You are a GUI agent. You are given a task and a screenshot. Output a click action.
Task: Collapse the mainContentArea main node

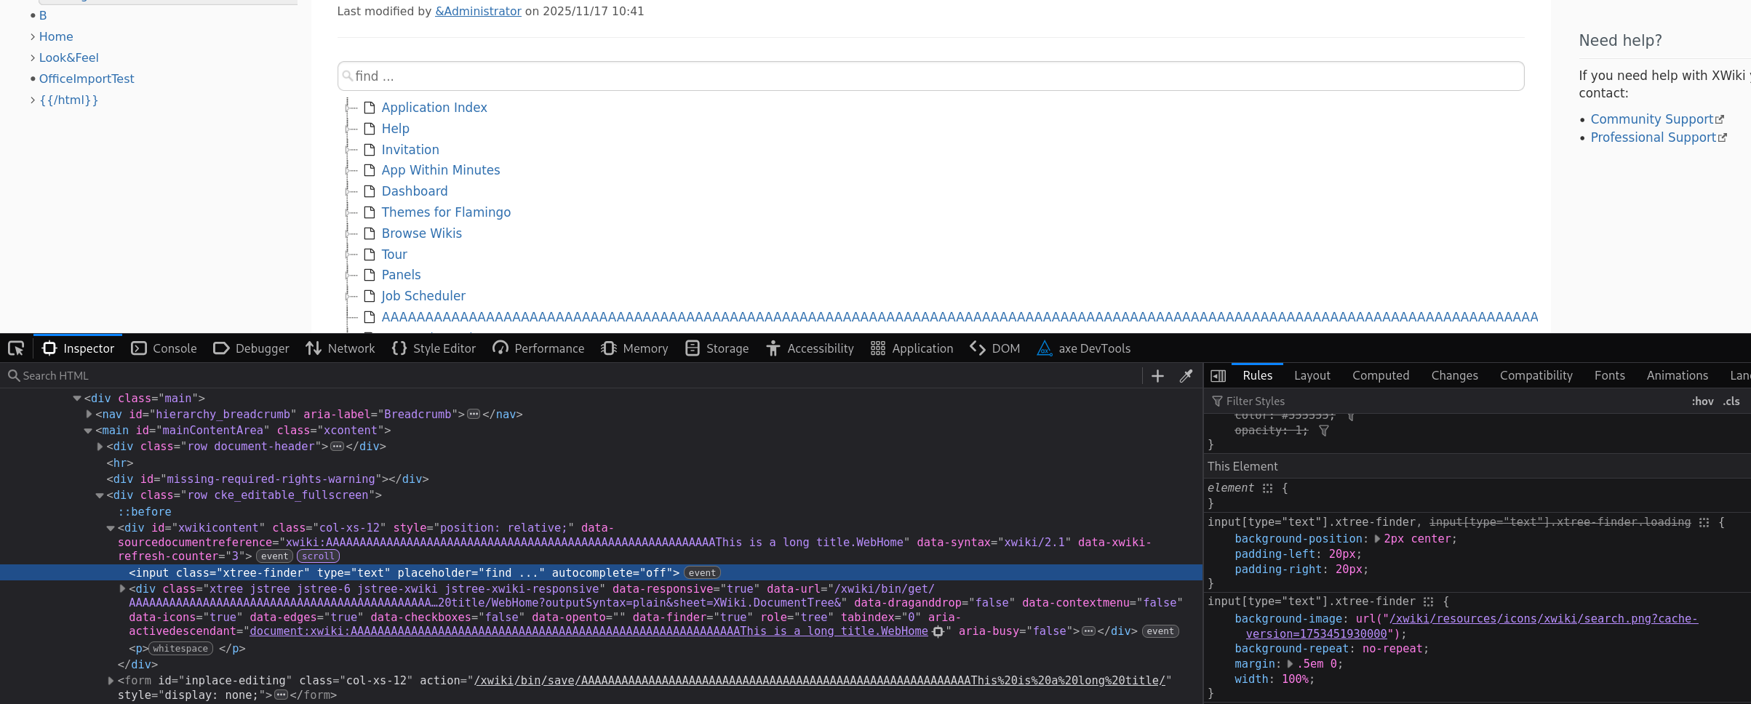pos(88,431)
